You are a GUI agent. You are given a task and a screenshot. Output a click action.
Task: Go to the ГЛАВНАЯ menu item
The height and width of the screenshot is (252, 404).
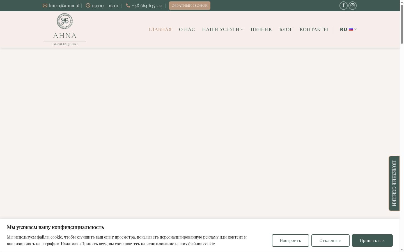160,29
